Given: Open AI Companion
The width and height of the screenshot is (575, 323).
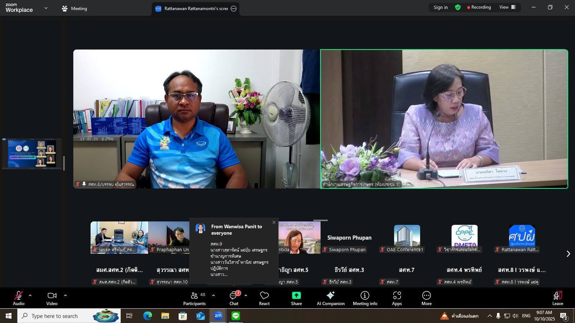Looking at the screenshot, I should (x=330, y=298).
